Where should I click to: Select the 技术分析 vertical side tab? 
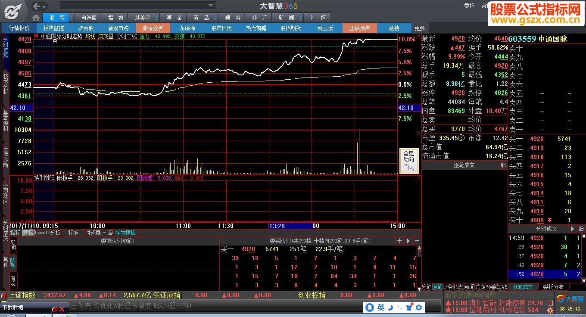pos(6,87)
